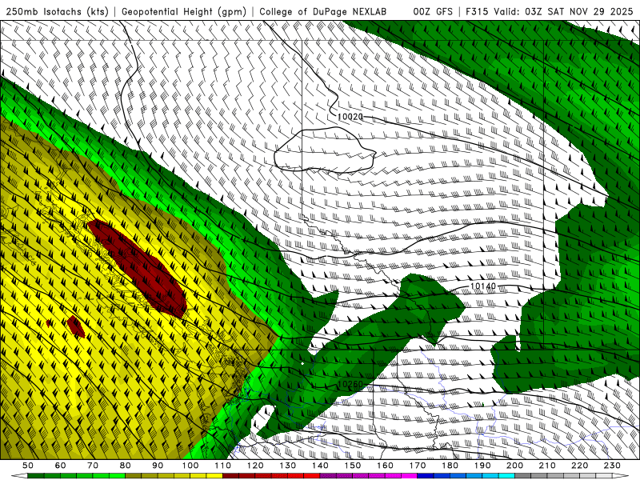Viewport: 640px width, 480px height.
Task: Click the 190 knot colorbar label
Action: pos(482,466)
